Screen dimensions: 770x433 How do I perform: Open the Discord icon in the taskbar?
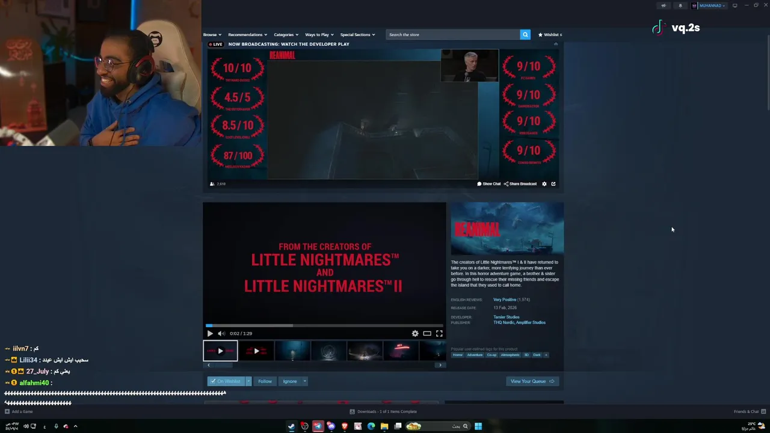click(x=331, y=426)
